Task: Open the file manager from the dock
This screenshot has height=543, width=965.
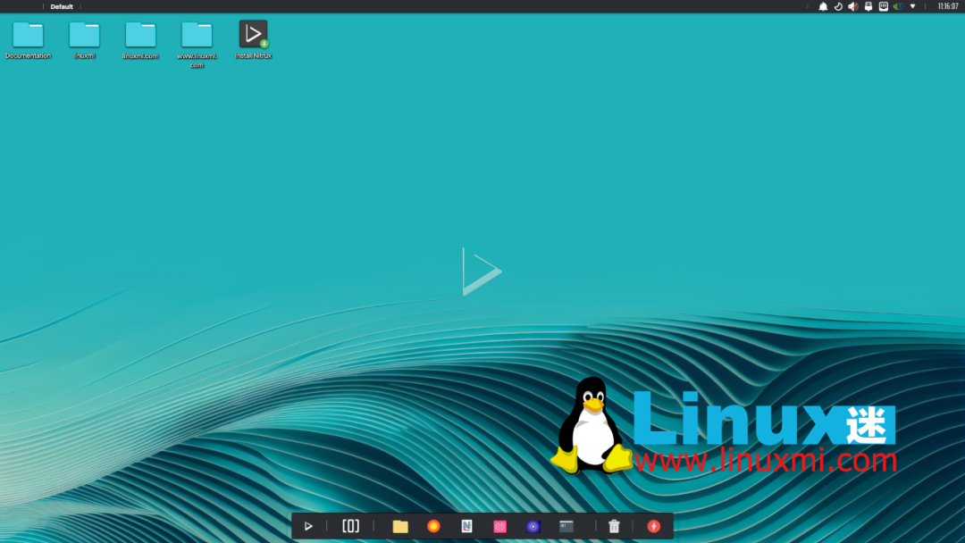Action: coord(400,526)
